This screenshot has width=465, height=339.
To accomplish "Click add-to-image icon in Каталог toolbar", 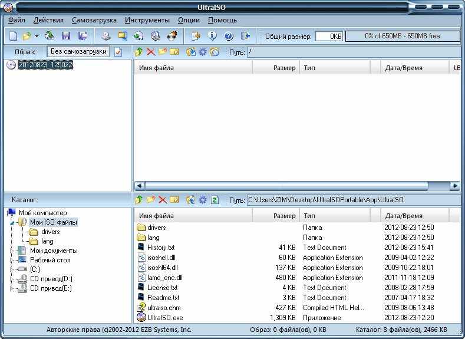I will point(191,200).
